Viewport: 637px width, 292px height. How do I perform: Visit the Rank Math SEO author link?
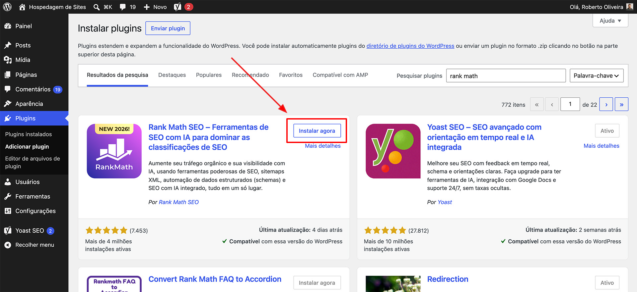pyautogui.click(x=178, y=202)
